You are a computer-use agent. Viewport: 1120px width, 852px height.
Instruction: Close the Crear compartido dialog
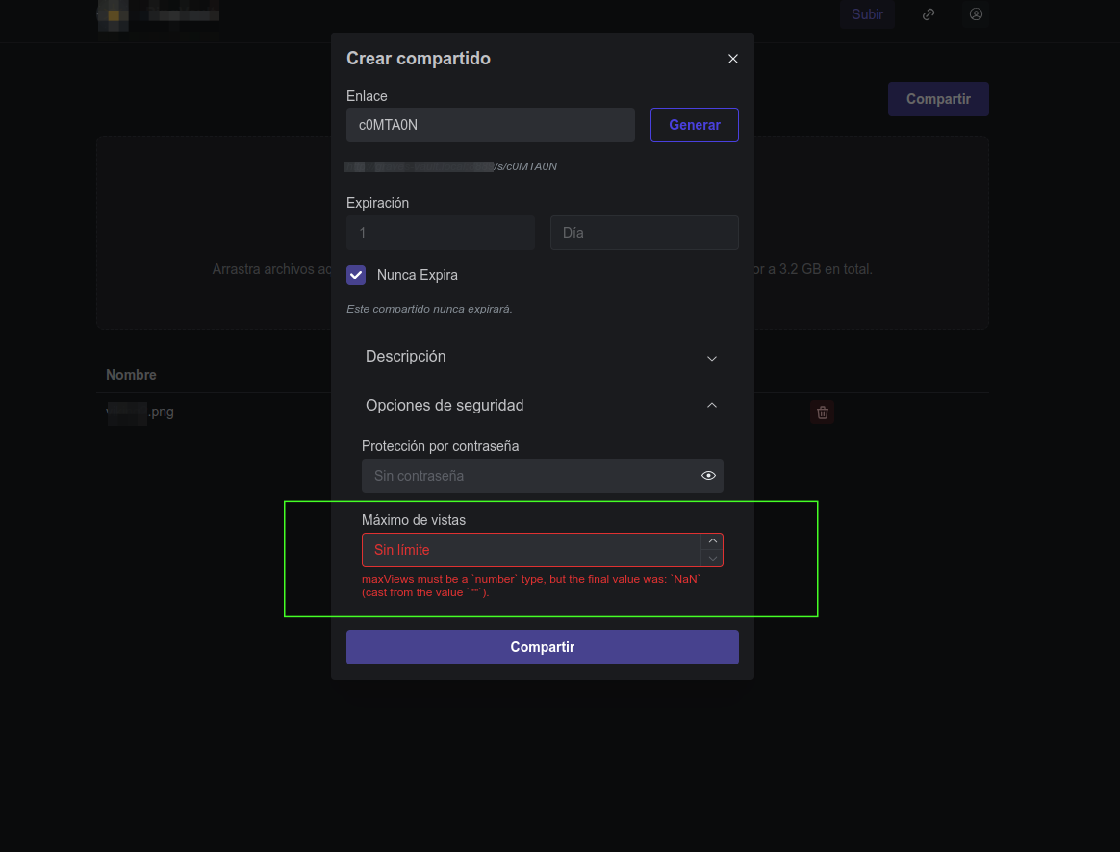pyautogui.click(x=732, y=59)
